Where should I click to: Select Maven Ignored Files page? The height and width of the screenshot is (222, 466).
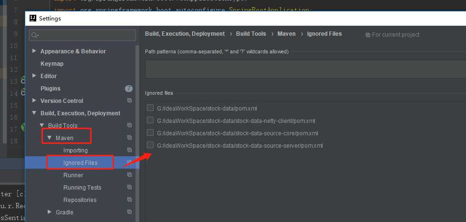click(80, 162)
